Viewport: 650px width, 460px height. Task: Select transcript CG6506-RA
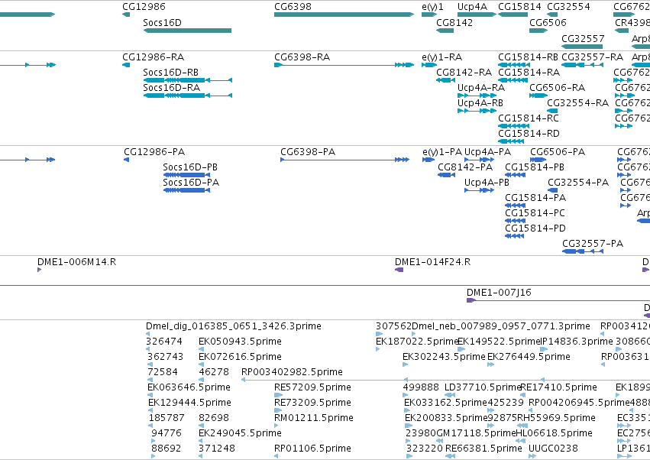(x=538, y=96)
